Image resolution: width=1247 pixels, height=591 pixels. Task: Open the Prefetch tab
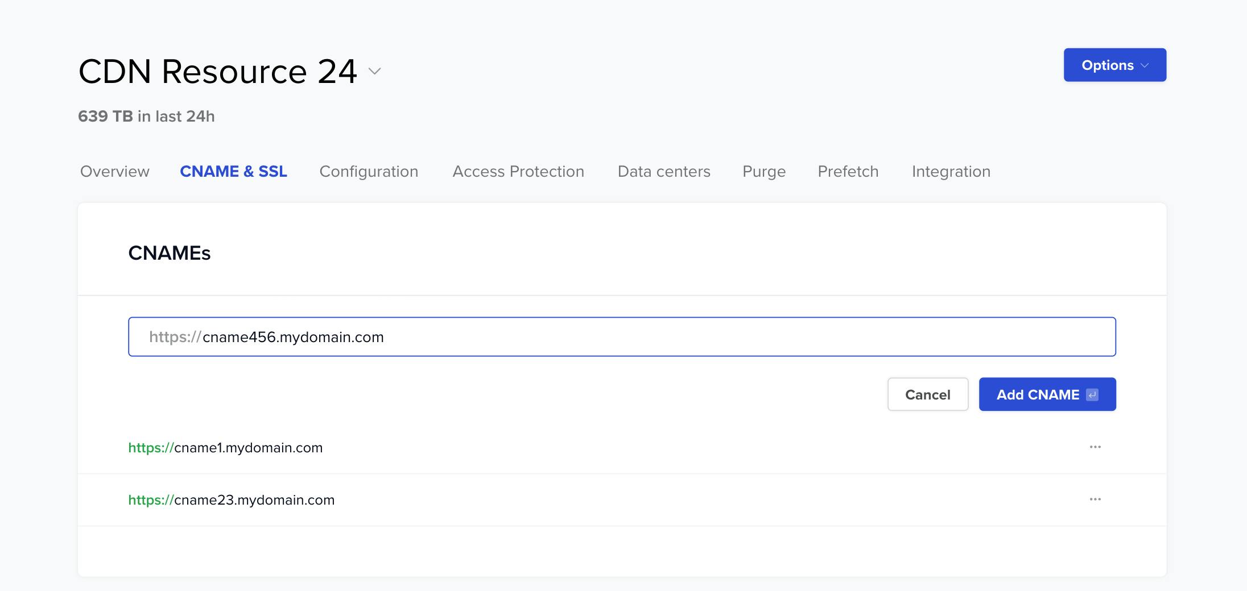[x=848, y=172]
